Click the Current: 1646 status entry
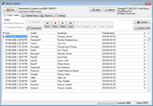Screen dimensions: 153x106 click(124, 103)
